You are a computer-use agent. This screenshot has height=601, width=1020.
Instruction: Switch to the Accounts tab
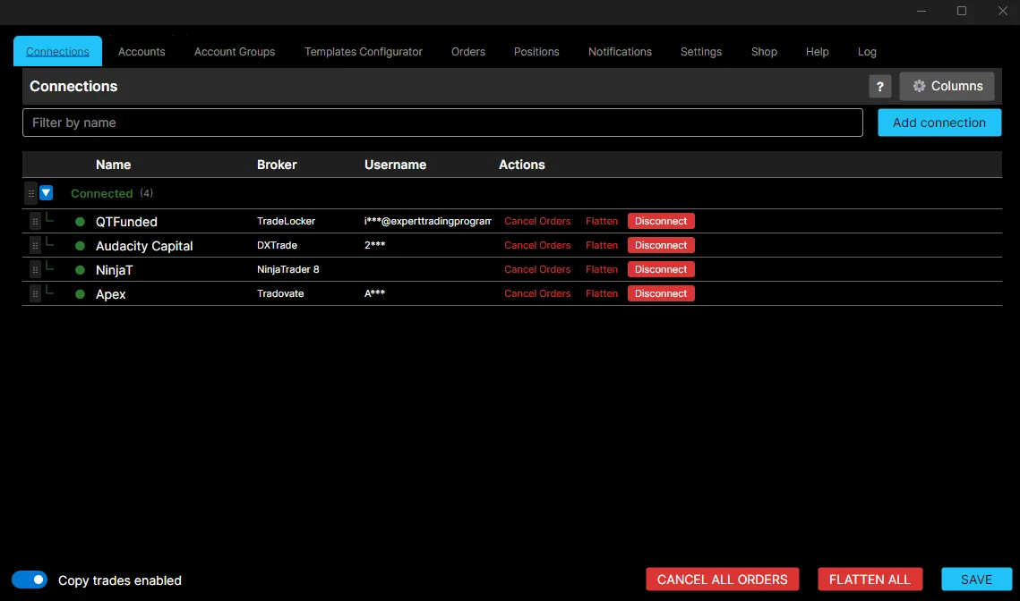coord(141,51)
